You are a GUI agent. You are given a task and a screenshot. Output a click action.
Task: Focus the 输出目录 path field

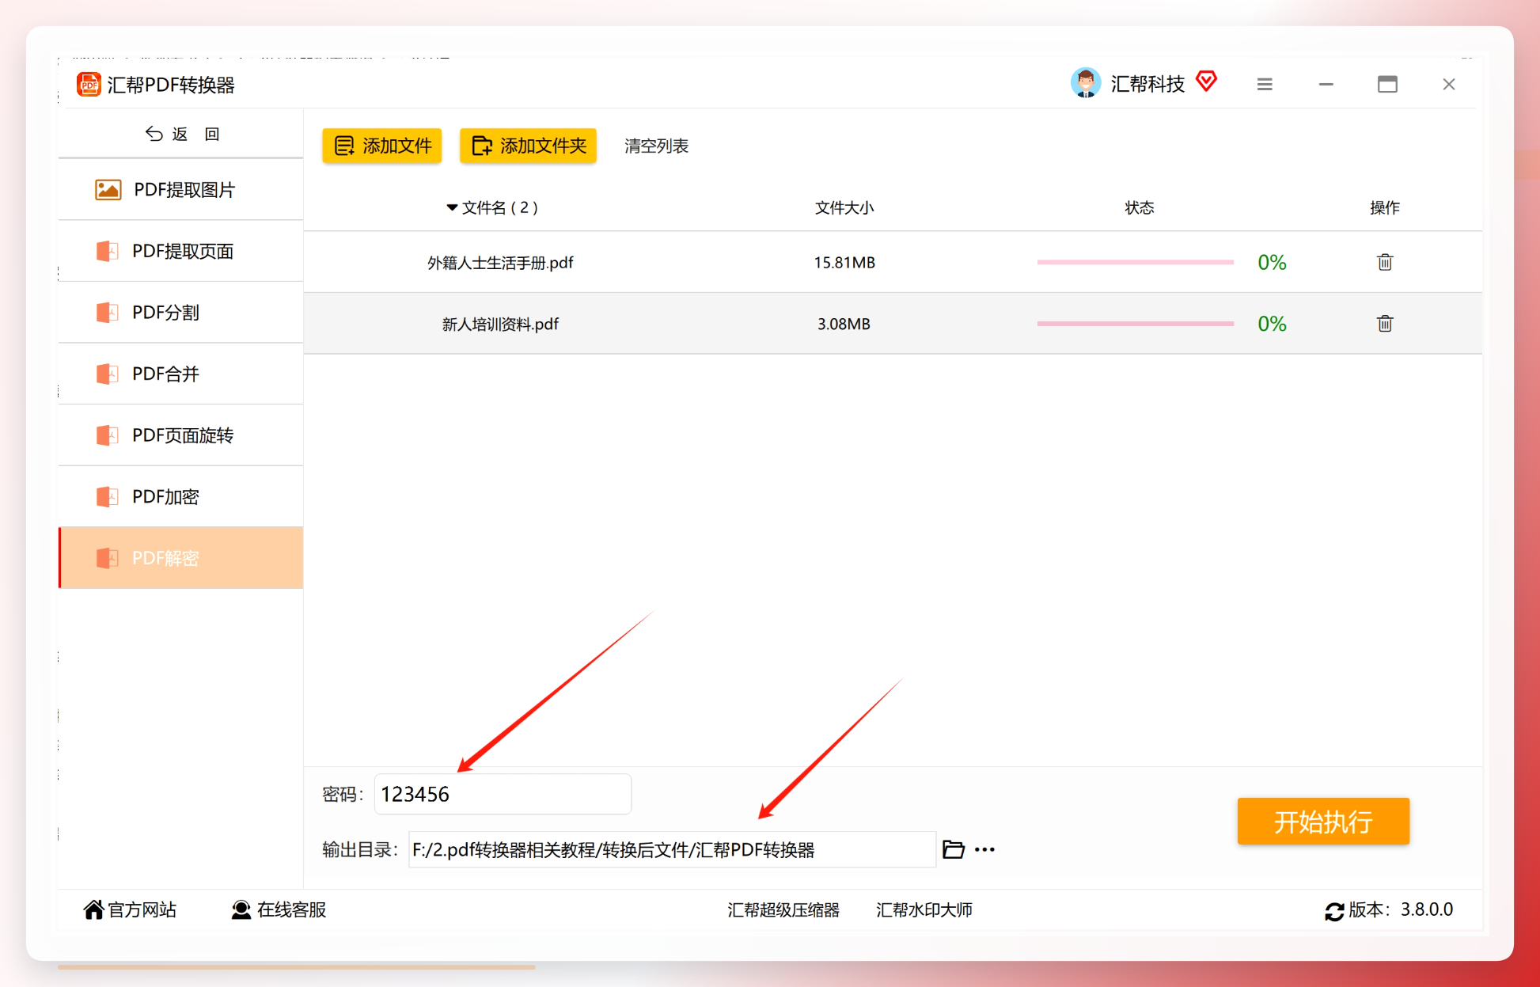(x=672, y=850)
